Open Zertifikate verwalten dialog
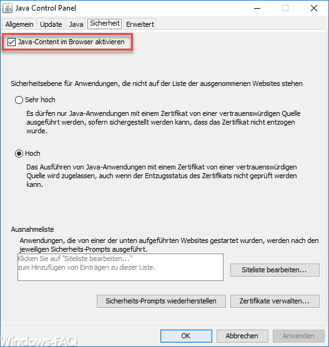The width and height of the screenshot is (329, 347). [275, 301]
